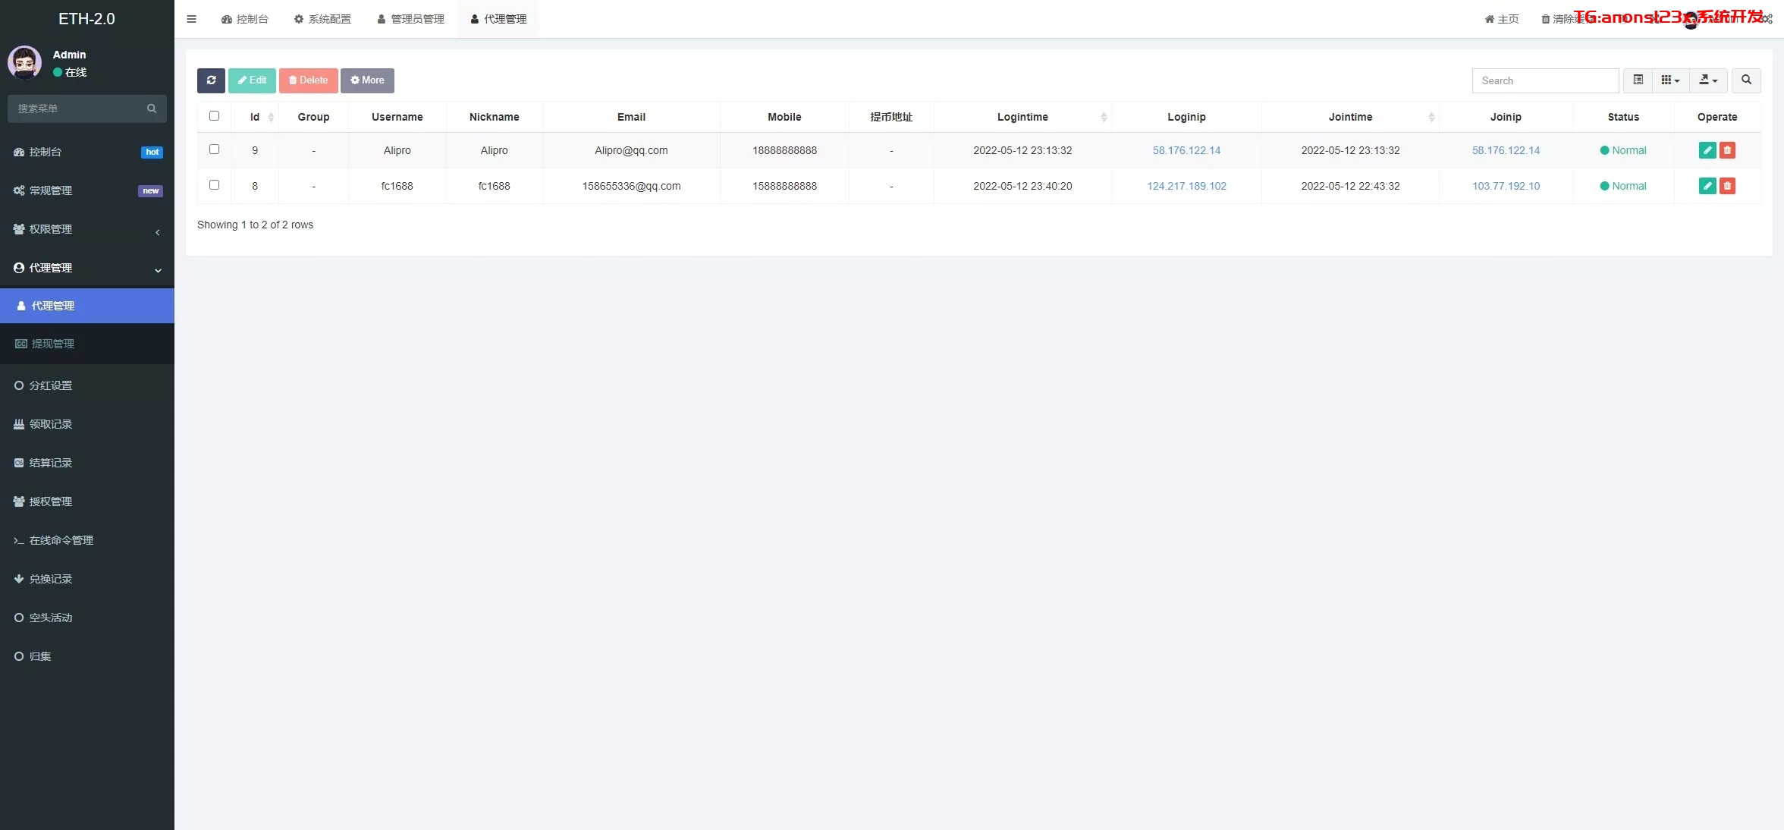
Task: Click green edit pencil for Alipro row
Action: coord(1707,150)
